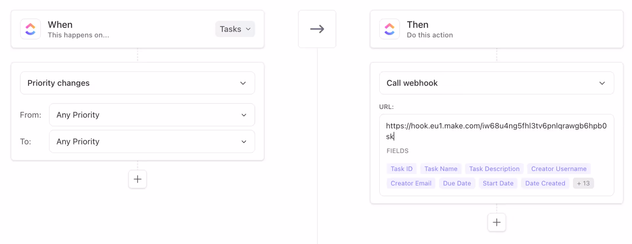Toggle the Creator Email field
Viewport: 632px width, 244px height.
pyautogui.click(x=411, y=183)
